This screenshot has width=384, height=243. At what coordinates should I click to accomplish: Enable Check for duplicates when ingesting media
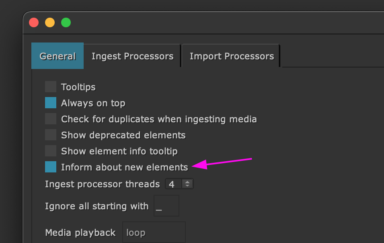coord(51,119)
